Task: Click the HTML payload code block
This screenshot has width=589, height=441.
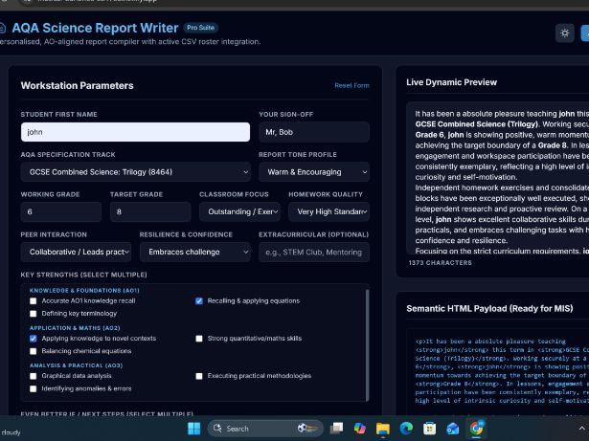Action: tap(500, 371)
